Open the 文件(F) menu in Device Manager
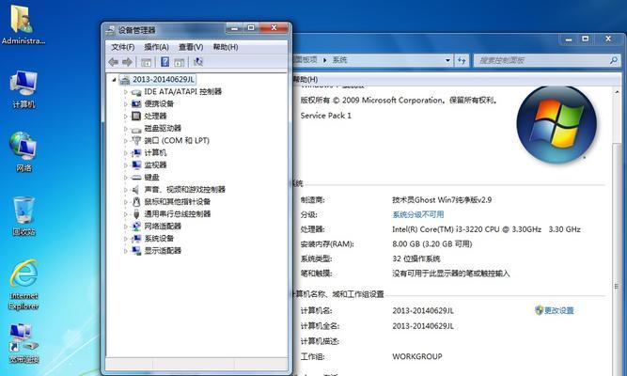 (123, 47)
